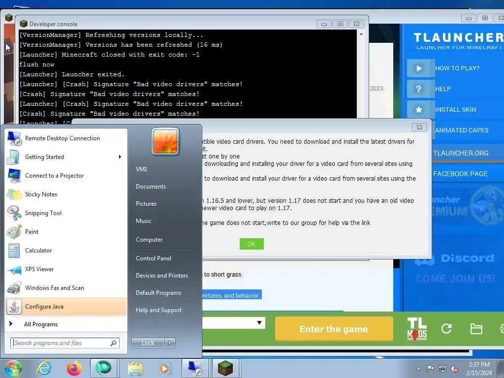The width and height of the screenshot is (504, 378).
Task: Open Help and Support
Action: (158, 310)
